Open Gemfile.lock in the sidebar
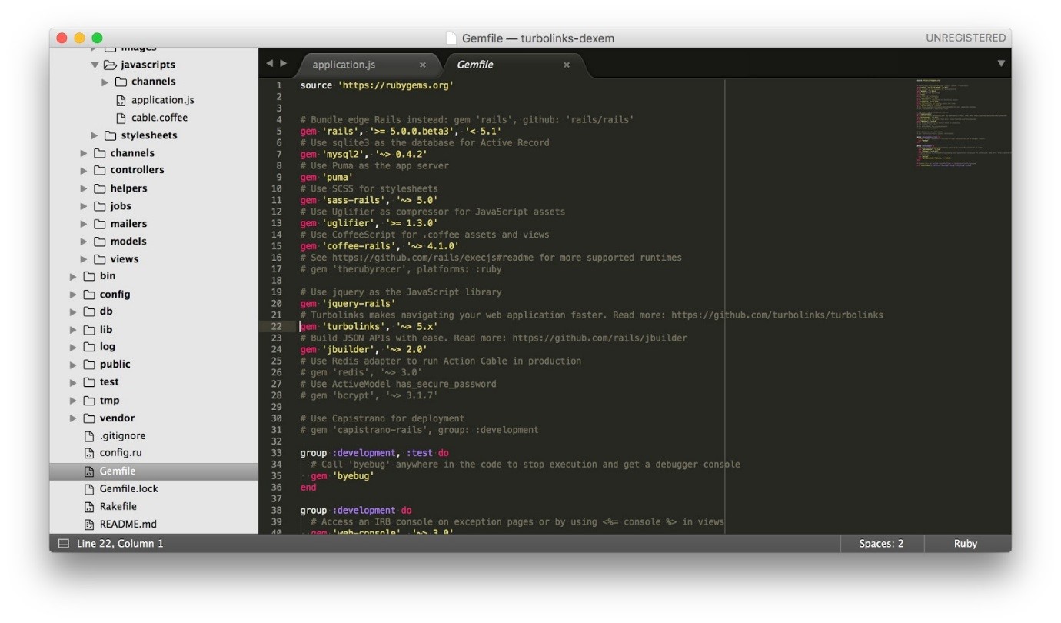1061x623 pixels. [x=128, y=488]
